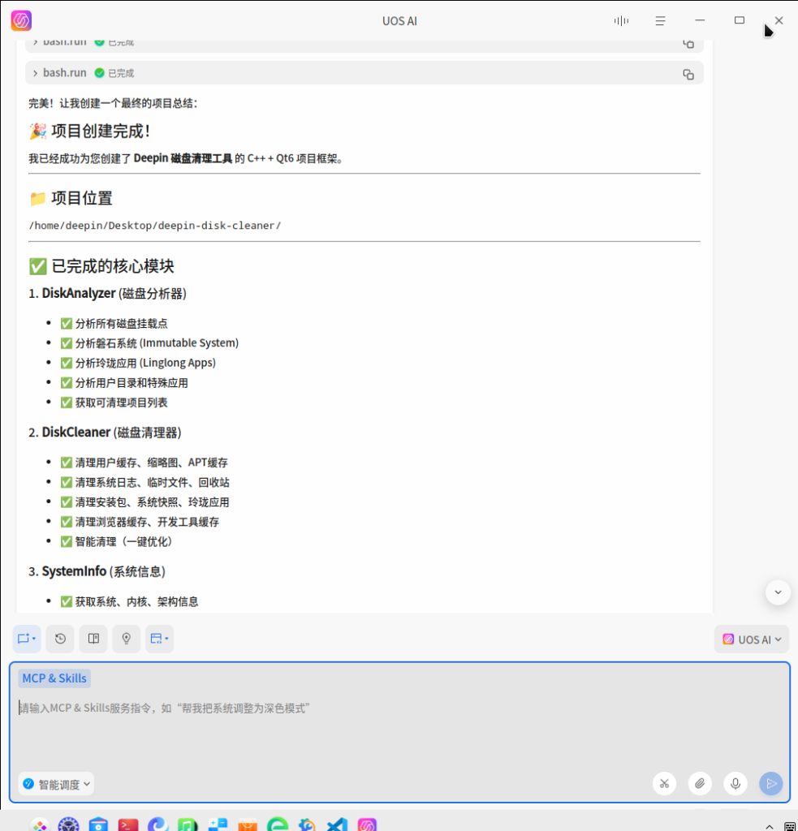Viewport: 798px width, 831px height.
Task: Click the voice waveform icon in title bar
Action: coord(621,20)
